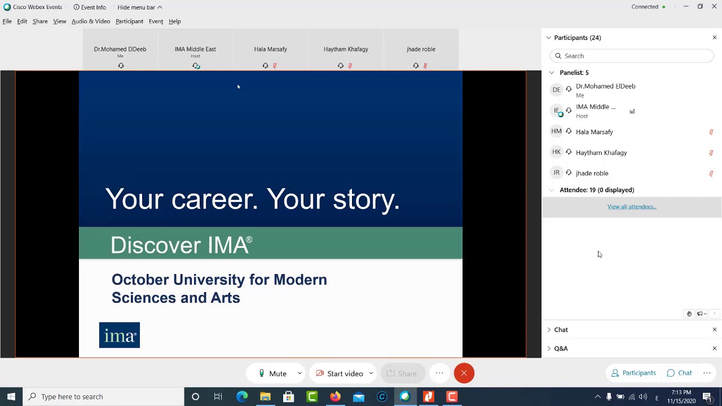Image resolution: width=722 pixels, height=406 pixels.
Task: Expand the Attendee: 19 group
Action: pos(552,190)
